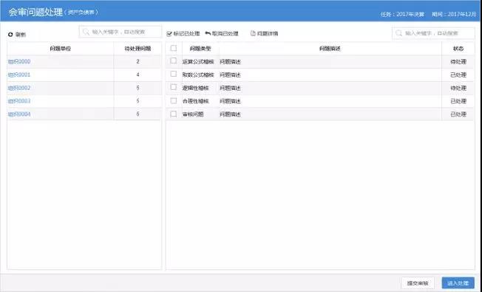Click the 待处理 status in the 逻辑性稽核 row
The width and height of the screenshot is (482, 292).
458,88
